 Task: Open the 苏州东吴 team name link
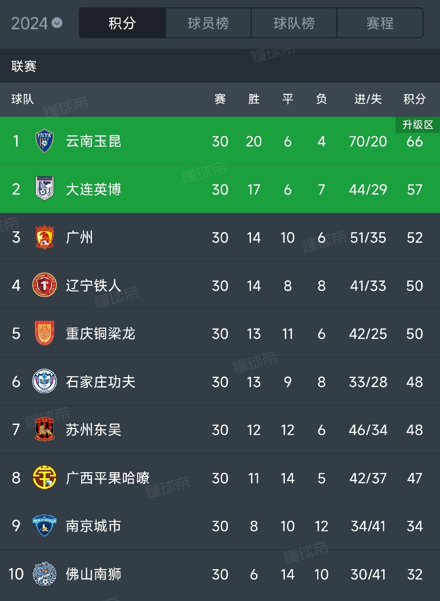[x=93, y=430]
